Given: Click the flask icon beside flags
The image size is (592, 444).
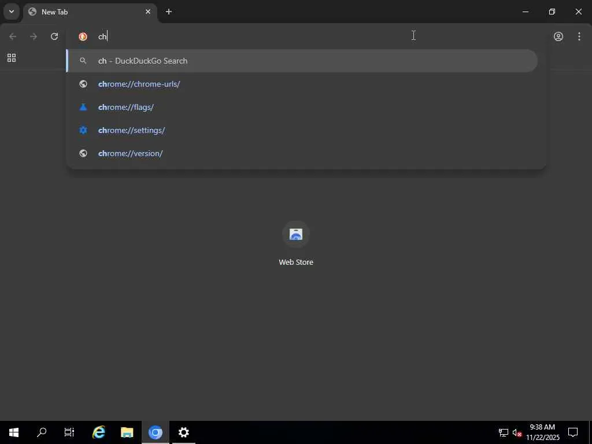Looking at the screenshot, I should click(83, 107).
